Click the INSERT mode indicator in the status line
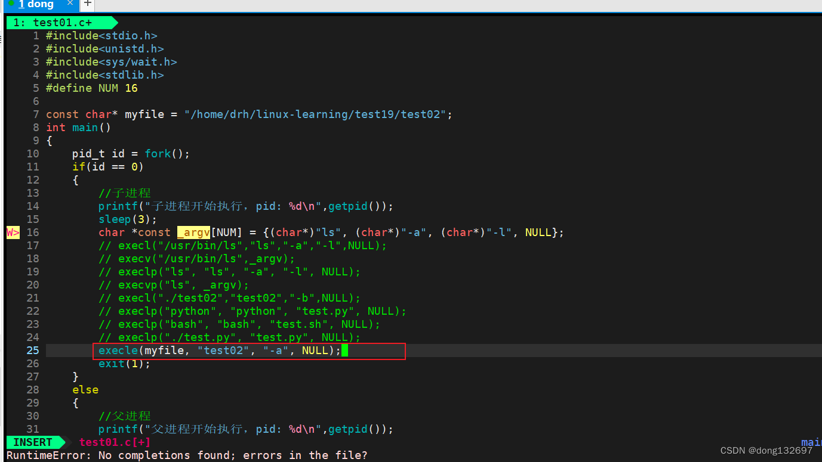822x462 pixels. [x=33, y=442]
